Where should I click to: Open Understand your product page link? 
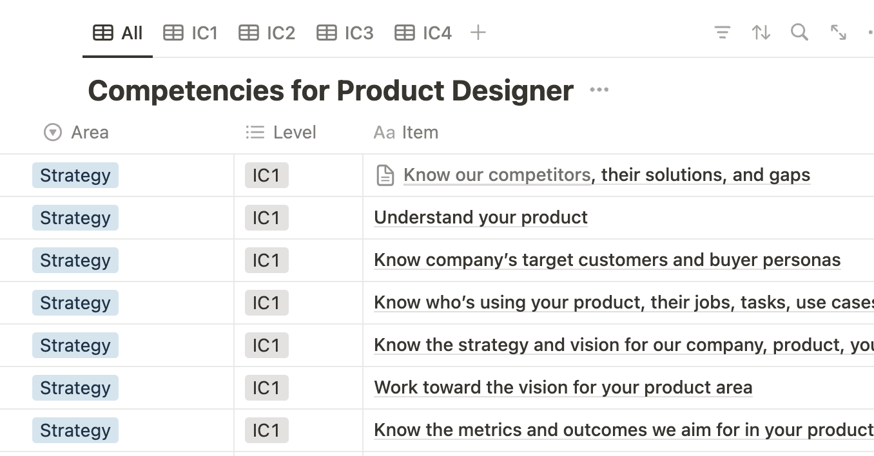coord(480,218)
